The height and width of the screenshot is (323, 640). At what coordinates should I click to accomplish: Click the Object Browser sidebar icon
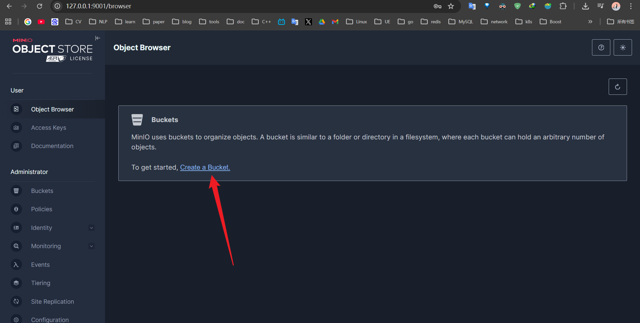click(16, 109)
